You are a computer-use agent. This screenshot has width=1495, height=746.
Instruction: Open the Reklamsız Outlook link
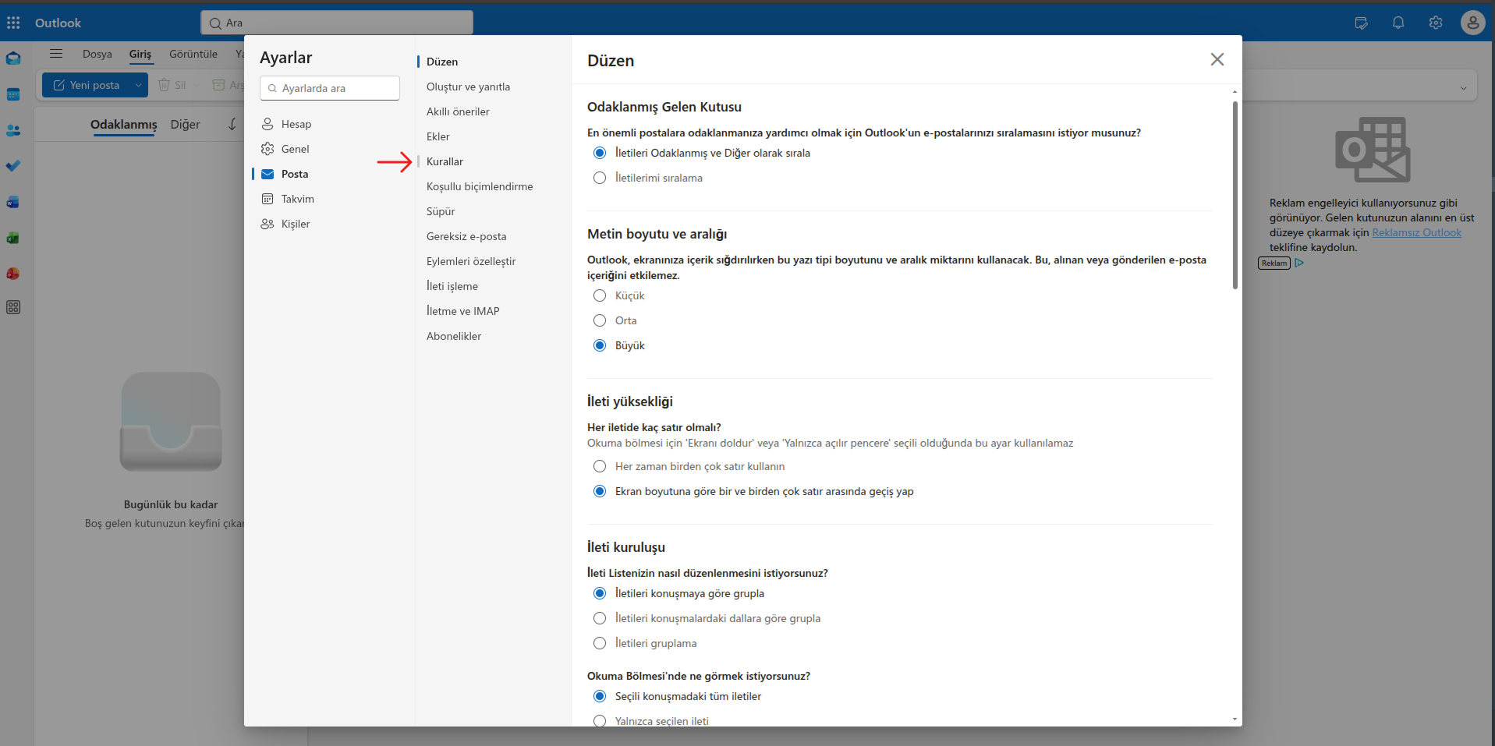coord(1416,232)
